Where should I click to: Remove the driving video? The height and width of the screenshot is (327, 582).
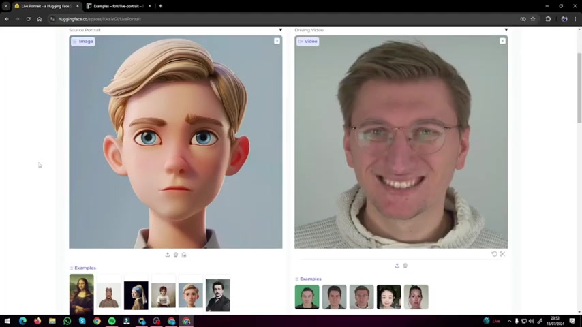[x=502, y=41]
